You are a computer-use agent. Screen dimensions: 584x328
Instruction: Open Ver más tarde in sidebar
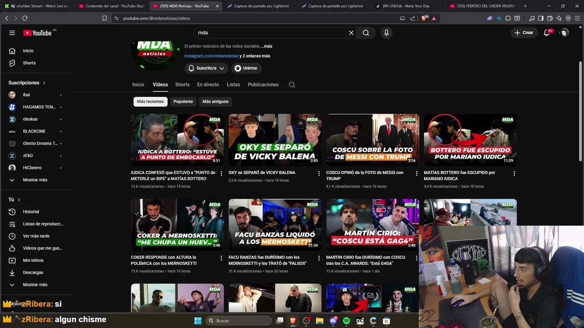tap(36, 236)
